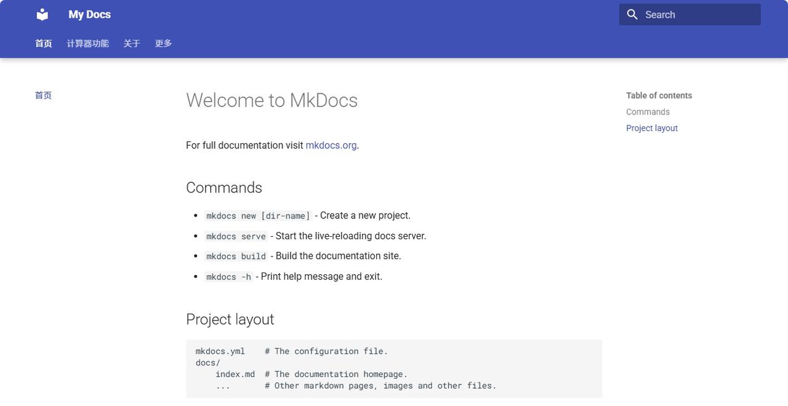Click the mkdocs -h code snippet
Viewport: 788px width, 406px height.
click(x=228, y=277)
